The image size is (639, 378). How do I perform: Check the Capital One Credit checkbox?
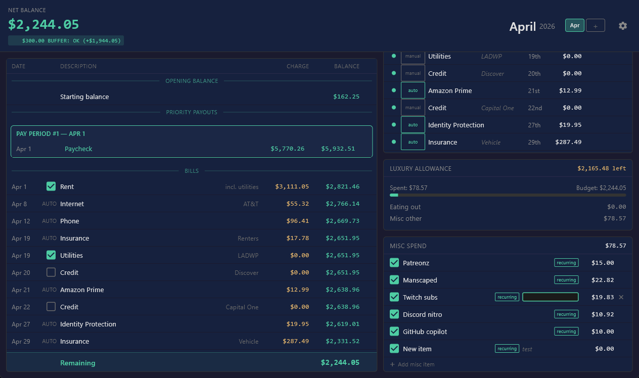pyautogui.click(x=51, y=307)
